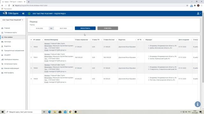Click the Актуальные грузы cart icon
The height and width of the screenshot is (114, 204).
2,64
